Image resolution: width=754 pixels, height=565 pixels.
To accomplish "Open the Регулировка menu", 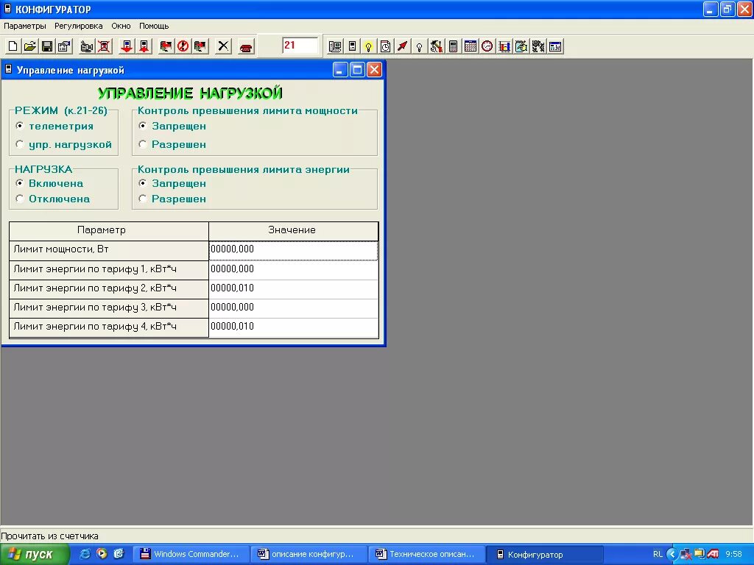I will coord(78,26).
